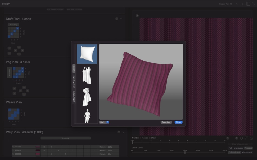Toggle Draft Plan cell numbered 1
Image resolution: width=257 pixels, height=160 pixels.
(x=9, y=37)
